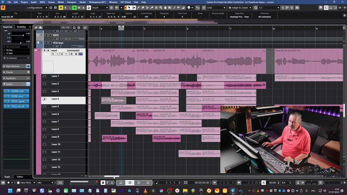The height and width of the screenshot is (195, 347).
Task: Open RX9M insert plugin slot
Action: (16, 91)
